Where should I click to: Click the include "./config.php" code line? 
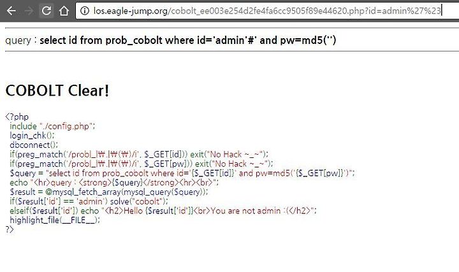pyautogui.click(x=52, y=126)
